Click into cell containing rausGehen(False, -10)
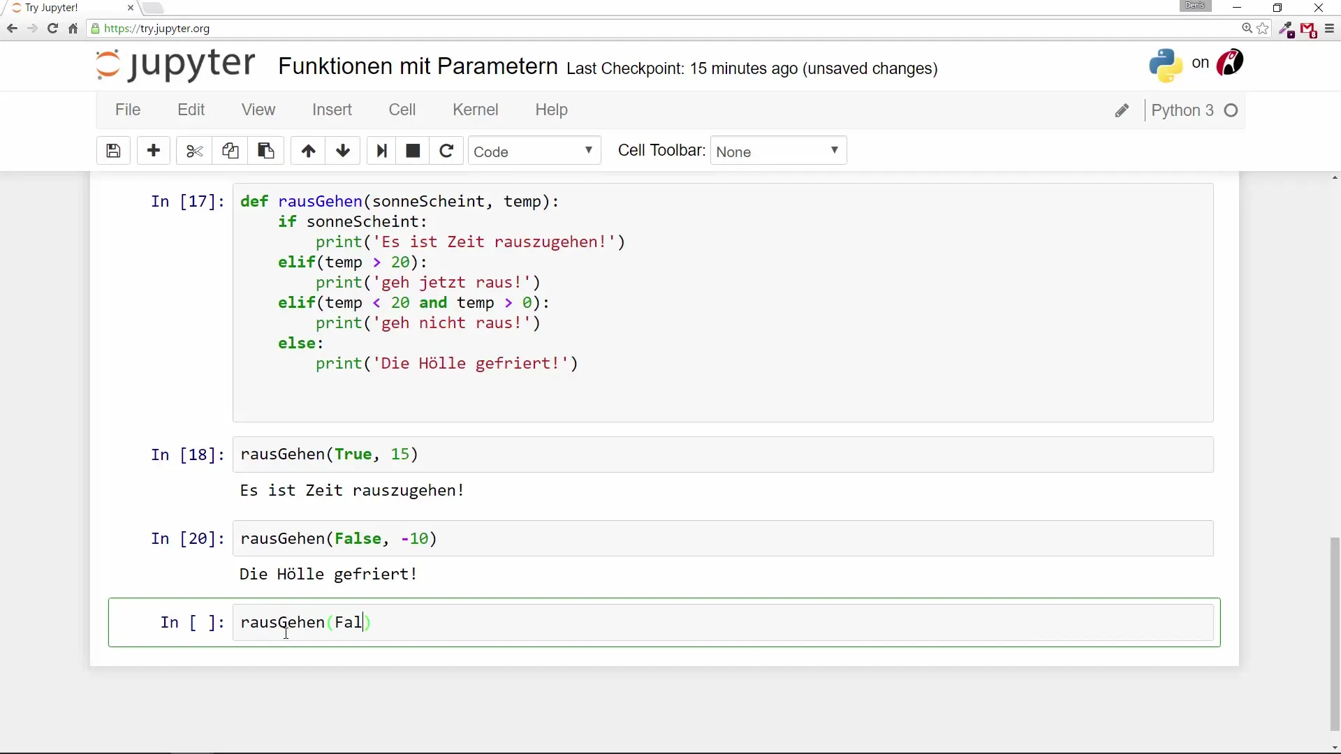The width and height of the screenshot is (1341, 754). (723, 538)
